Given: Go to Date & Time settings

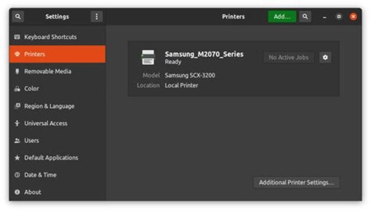Looking at the screenshot, I should click(58, 175).
